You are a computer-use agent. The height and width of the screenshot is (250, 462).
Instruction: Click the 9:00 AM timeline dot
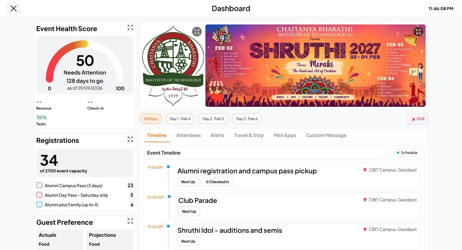pyautogui.click(x=168, y=167)
